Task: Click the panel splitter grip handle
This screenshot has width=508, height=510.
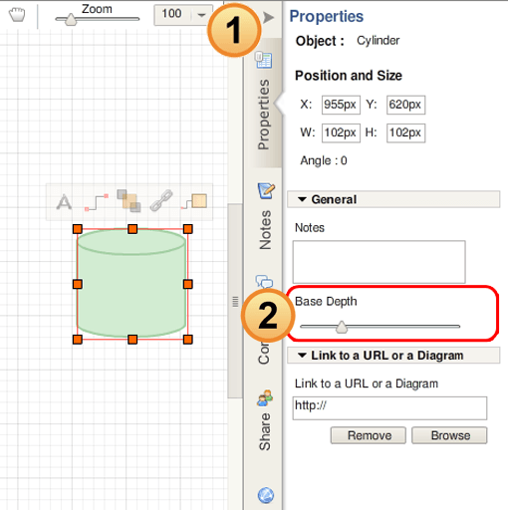Action: coord(235,302)
